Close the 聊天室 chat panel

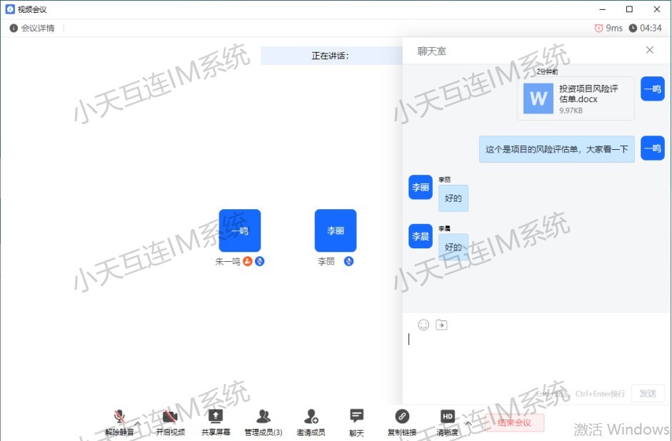click(x=649, y=50)
